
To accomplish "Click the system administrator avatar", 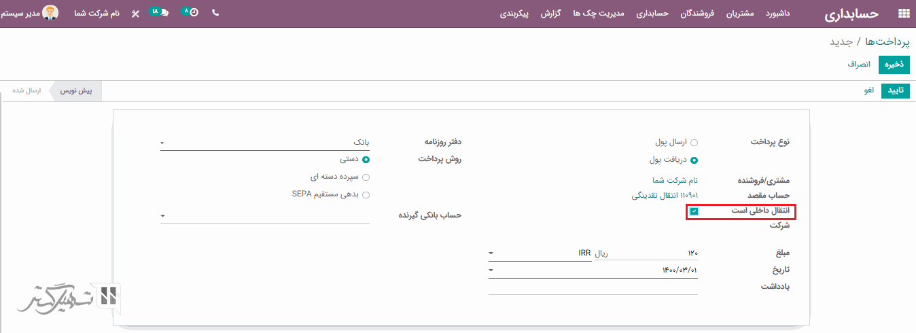I will [x=50, y=13].
